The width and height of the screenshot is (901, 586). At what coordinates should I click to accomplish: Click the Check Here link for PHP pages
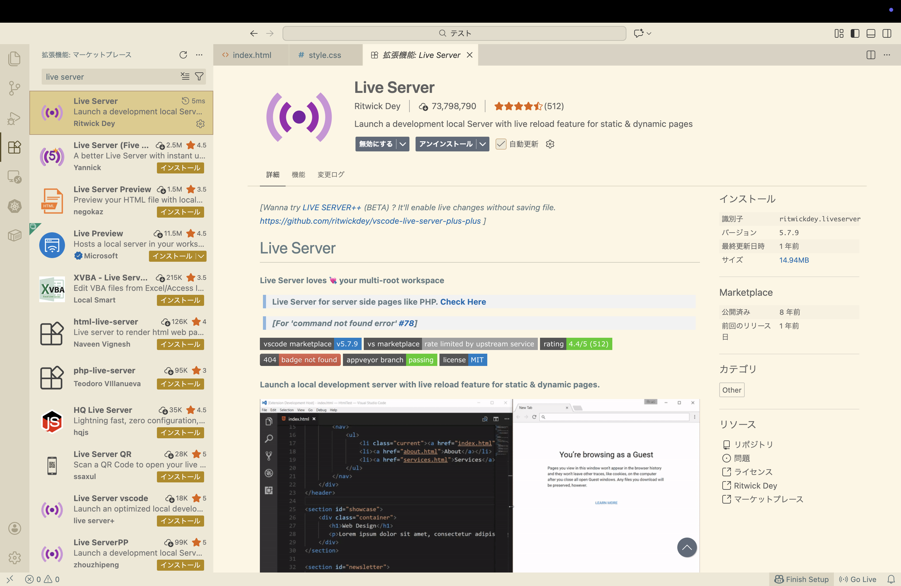(463, 302)
